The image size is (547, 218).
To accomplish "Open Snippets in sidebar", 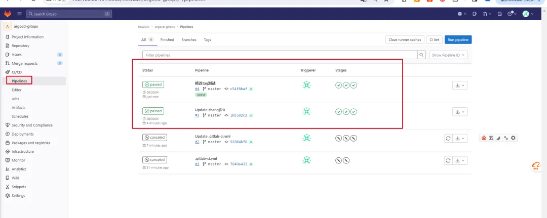I will coord(19,187).
